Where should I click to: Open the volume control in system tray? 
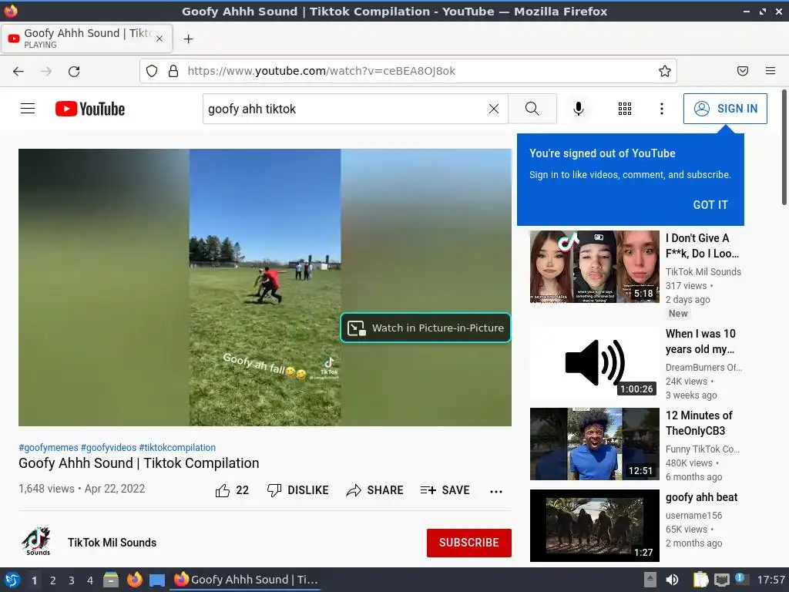coord(672,580)
